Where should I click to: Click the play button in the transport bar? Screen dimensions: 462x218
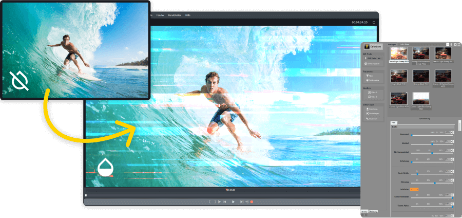(x=233, y=202)
